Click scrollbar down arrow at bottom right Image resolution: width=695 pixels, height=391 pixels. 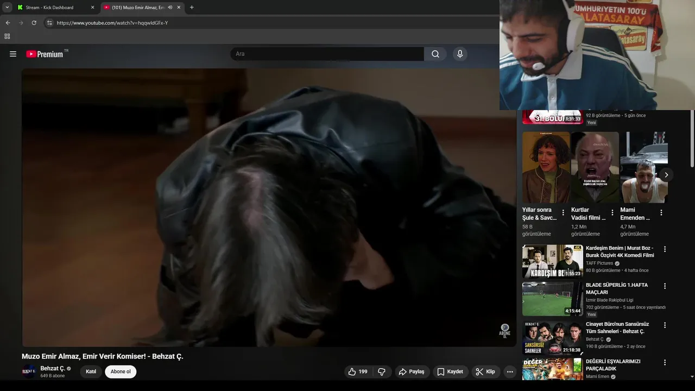pos(692,377)
